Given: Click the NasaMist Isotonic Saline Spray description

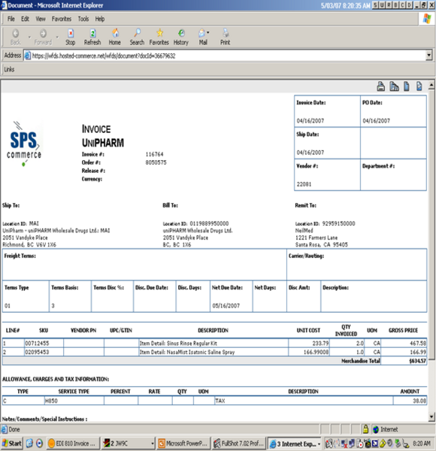Looking at the screenshot, I should click(x=187, y=352).
